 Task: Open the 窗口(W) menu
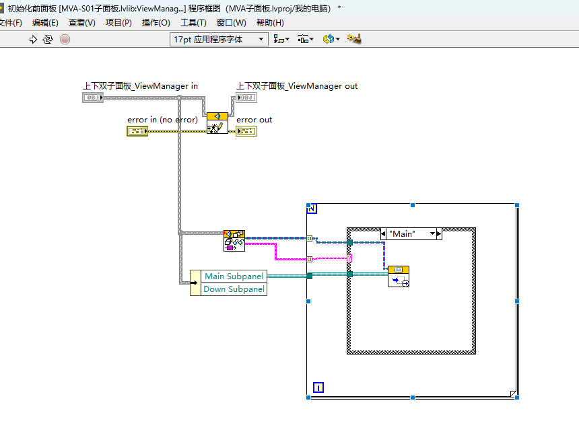pyautogui.click(x=231, y=23)
